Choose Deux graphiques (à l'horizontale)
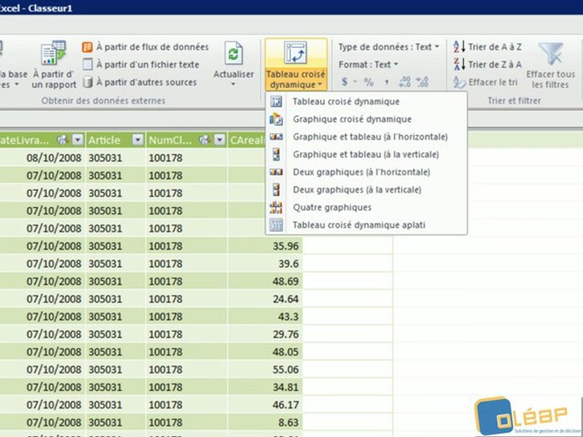Screen dimensions: 583x437 (366, 172)
